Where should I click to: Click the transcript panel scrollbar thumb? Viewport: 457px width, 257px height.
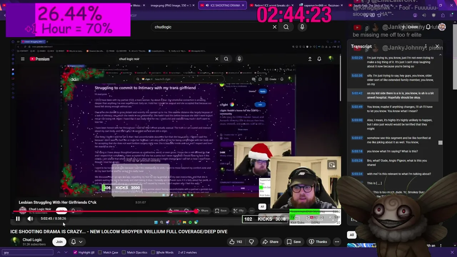pyautogui.click(x=440, y=143)
